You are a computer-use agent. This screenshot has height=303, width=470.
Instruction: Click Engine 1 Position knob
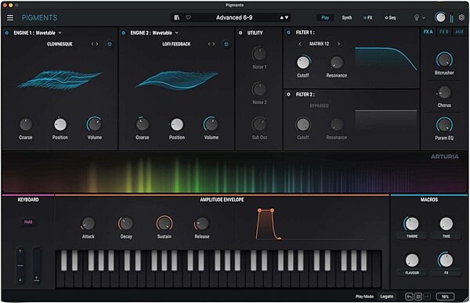pos(60,124)
